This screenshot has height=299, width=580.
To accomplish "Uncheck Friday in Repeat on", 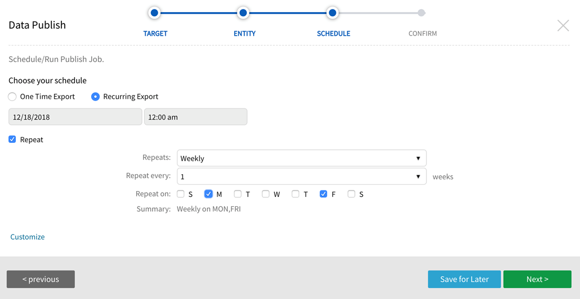I will tap(323, 194).
